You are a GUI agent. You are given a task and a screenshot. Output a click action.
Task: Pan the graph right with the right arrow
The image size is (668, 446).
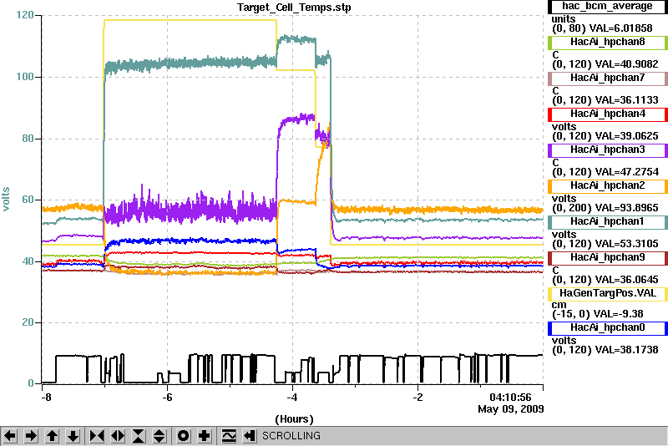[x=31, y=436]
